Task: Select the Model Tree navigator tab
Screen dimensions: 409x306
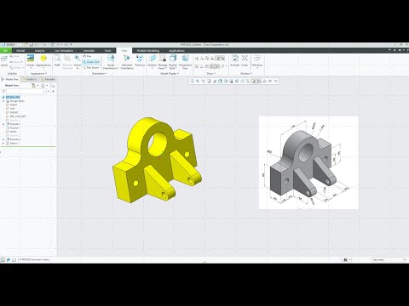Action: point(10,79)
